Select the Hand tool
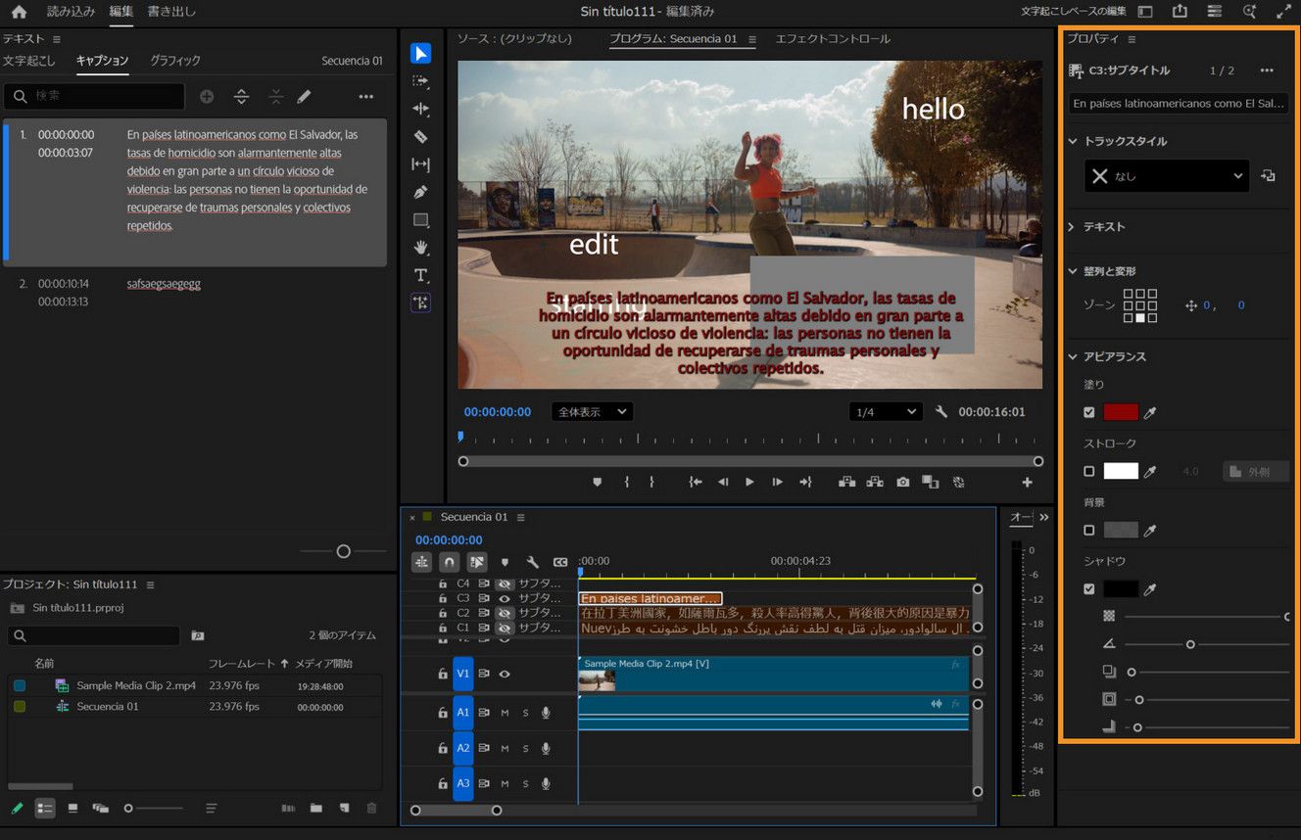 tap(421, 247)
